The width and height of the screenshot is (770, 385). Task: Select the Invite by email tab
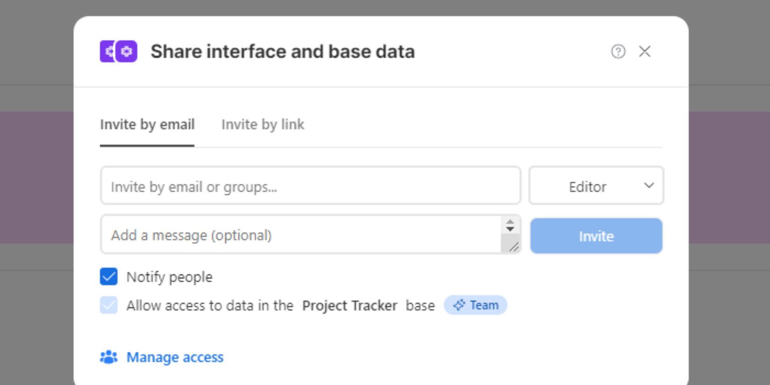point(147,125)
